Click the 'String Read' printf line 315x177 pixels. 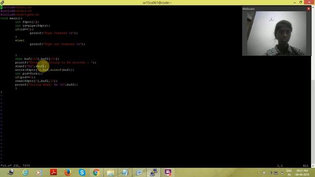[46, 85]
